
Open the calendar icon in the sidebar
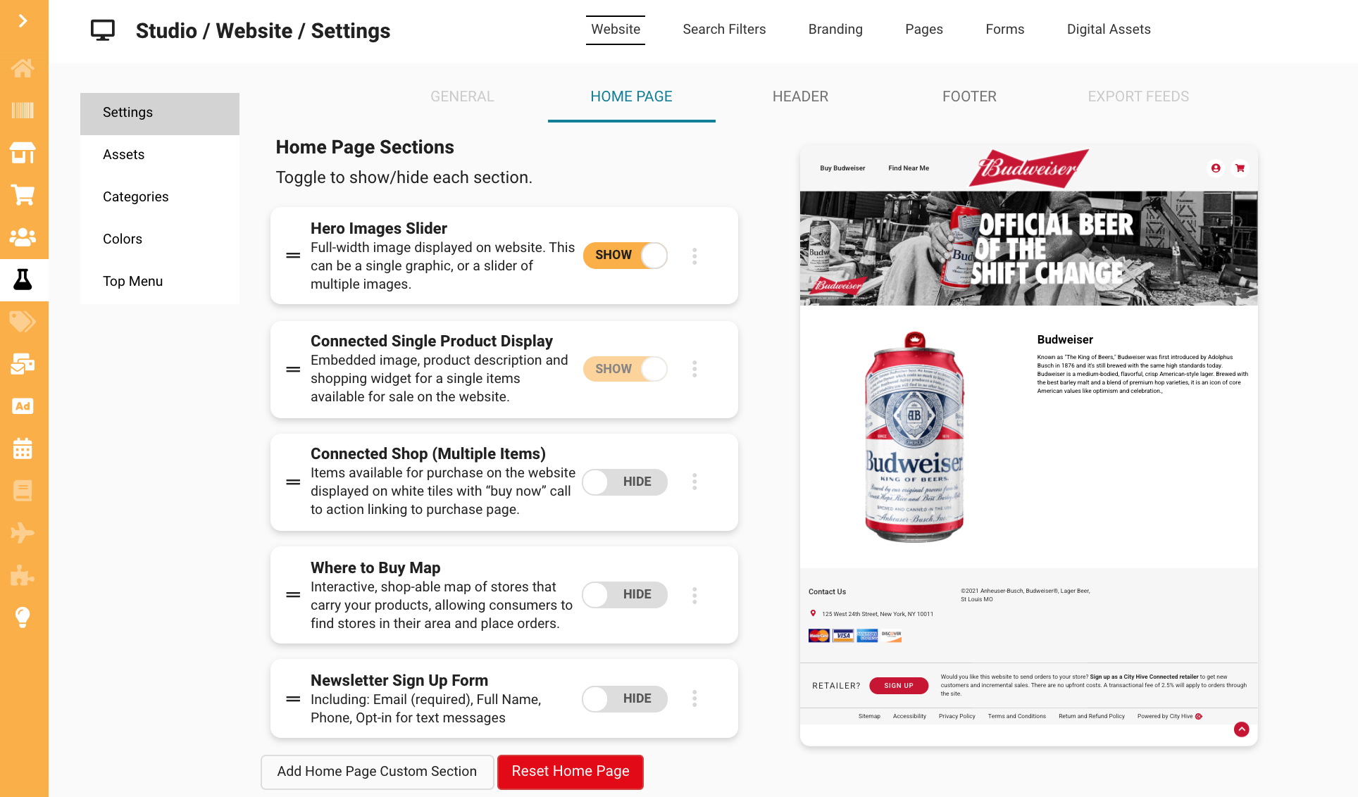click(x=23, y=448)
